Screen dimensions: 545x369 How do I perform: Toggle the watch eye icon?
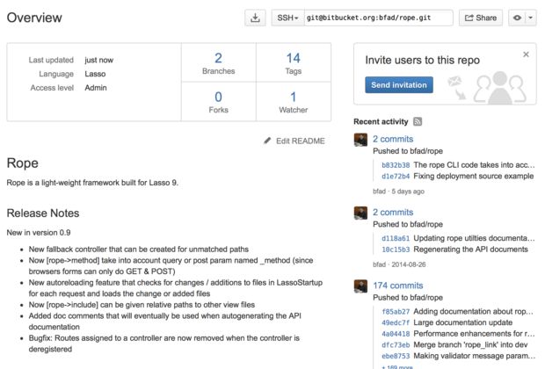[516, 18]
